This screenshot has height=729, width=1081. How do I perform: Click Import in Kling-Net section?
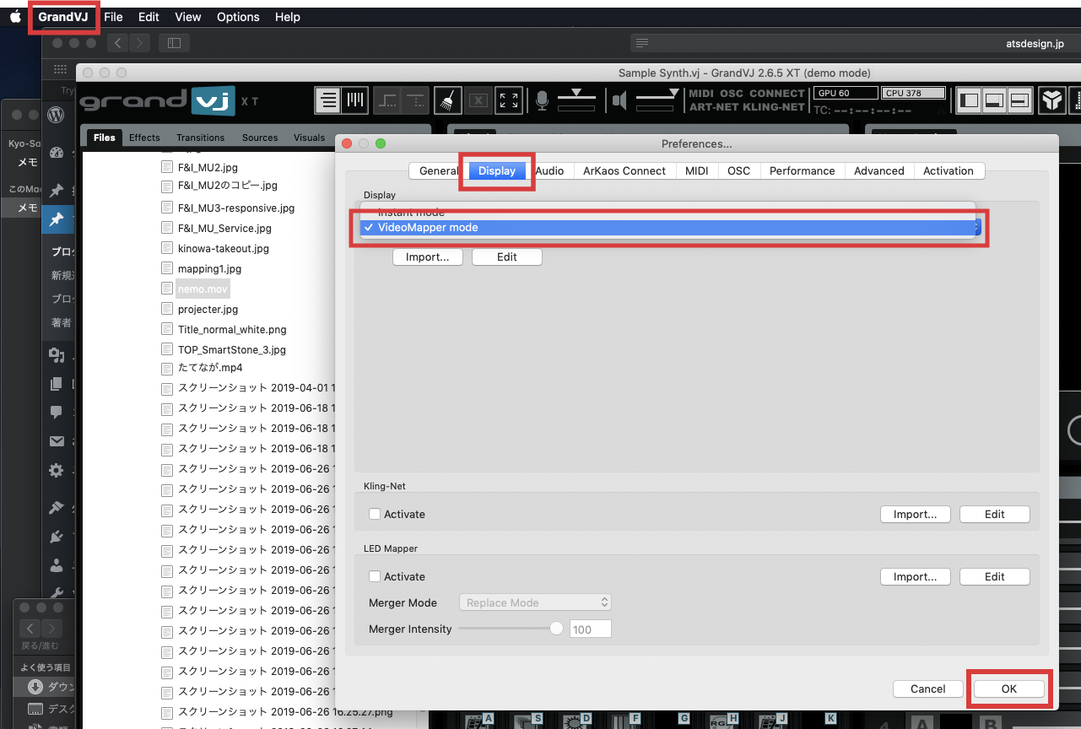point(916,514)
